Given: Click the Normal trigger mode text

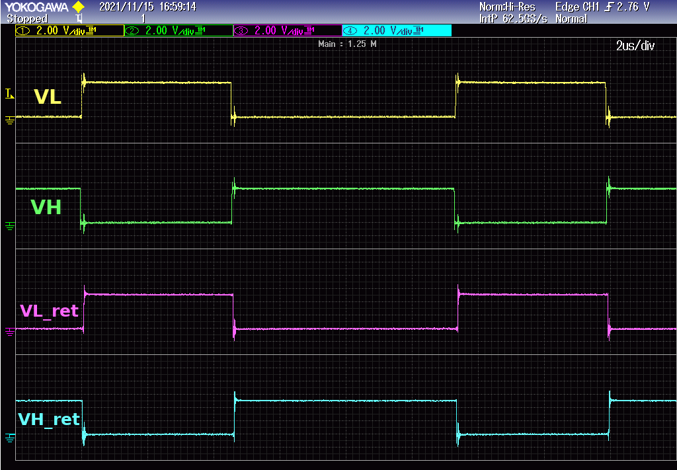Looking at the screenshot, I should [x=571, y=19].
